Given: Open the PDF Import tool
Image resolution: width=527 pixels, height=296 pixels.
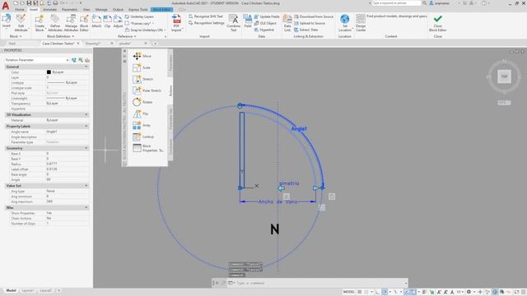Looking at the screenshot, I should (x=176, y=23).
